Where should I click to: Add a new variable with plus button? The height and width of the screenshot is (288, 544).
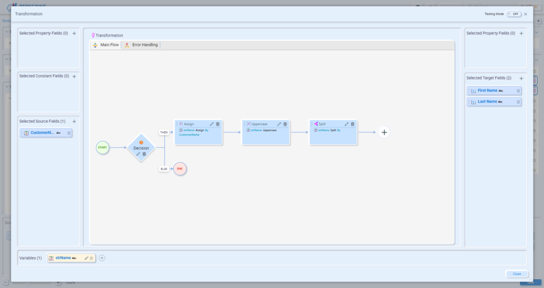click(102, 258)
